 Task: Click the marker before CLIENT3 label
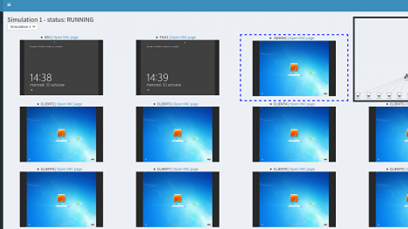155,104
